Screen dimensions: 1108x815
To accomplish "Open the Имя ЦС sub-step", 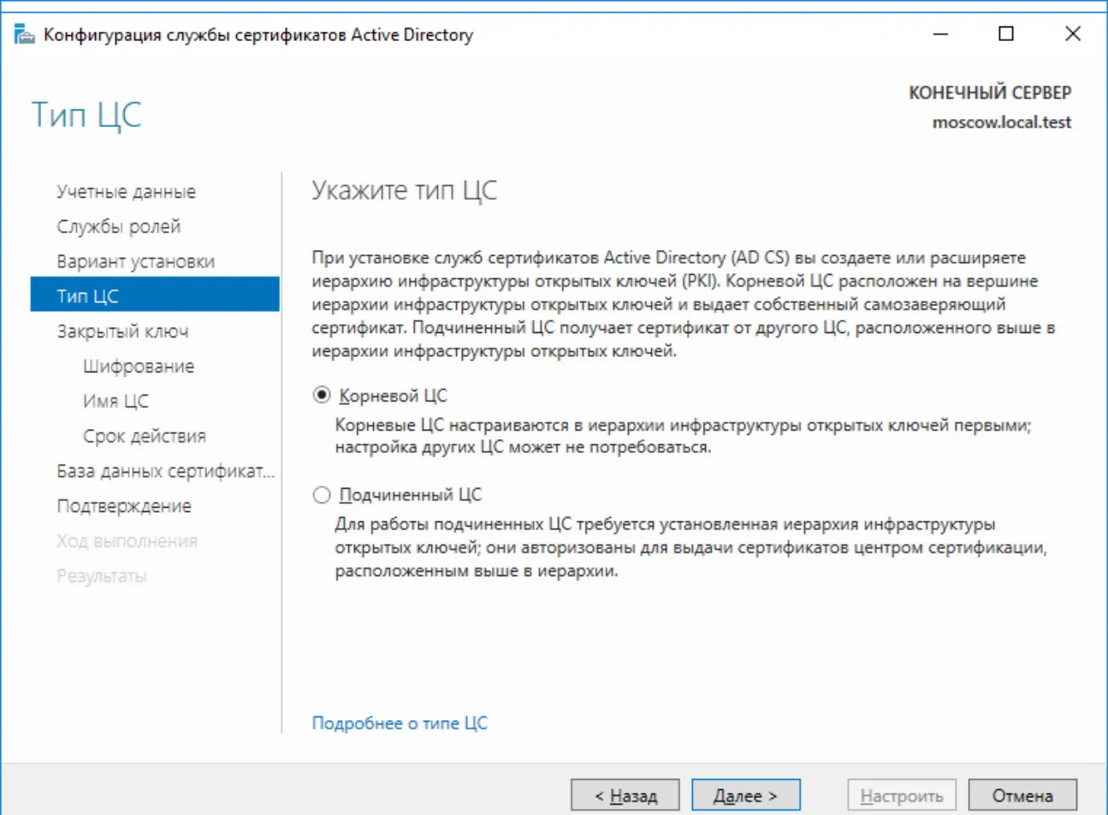I will tap(116, 402).
